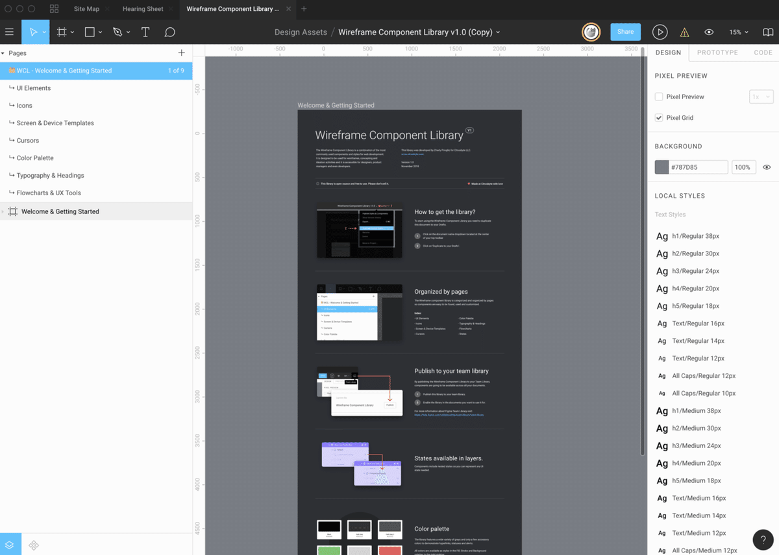Open the Design Assets project link

point(301,32)
